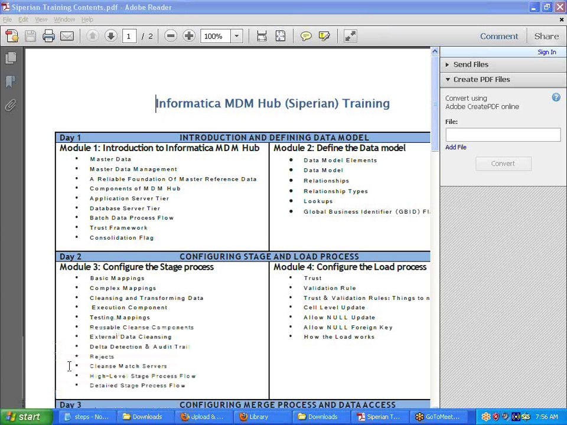Click the current page number field
567x425 pixels.
point(129,36)
